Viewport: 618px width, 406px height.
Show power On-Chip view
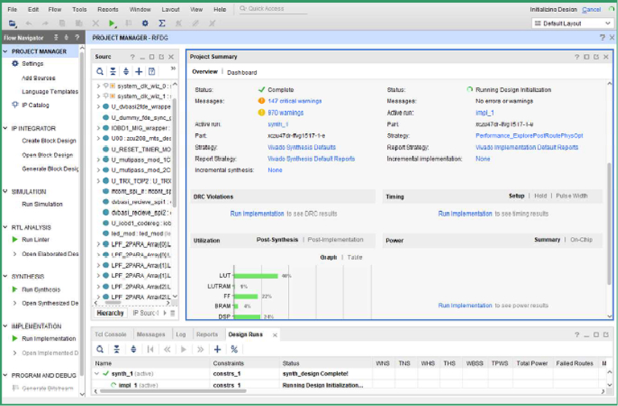[581, 239]
